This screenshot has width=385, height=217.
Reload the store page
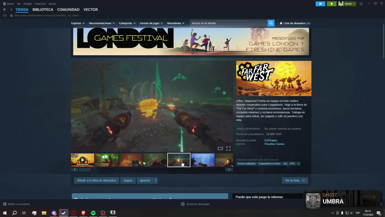click(x=5, y=15)
